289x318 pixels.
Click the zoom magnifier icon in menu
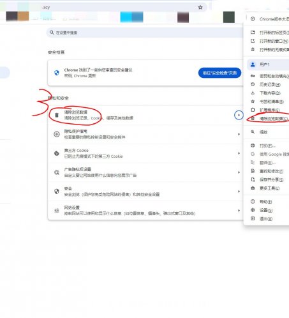(253, 132)
